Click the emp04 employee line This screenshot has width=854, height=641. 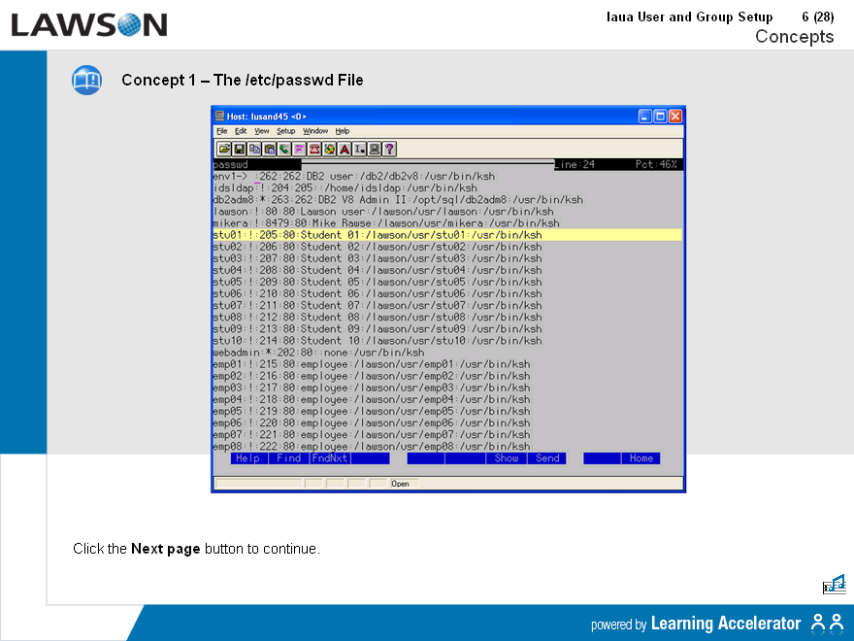(x=371, y=399)
